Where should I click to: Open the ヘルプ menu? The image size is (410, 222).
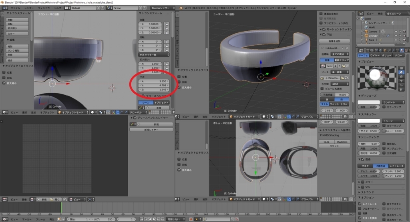point(57,8)
